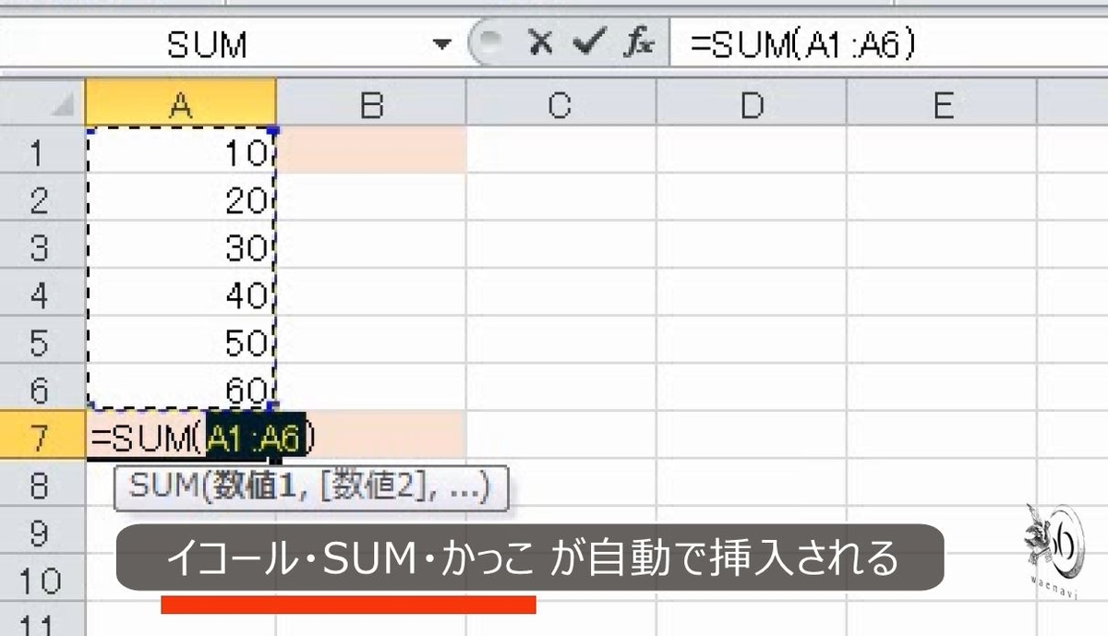
Task: Select row 7 header
Action: click(42, 436)
